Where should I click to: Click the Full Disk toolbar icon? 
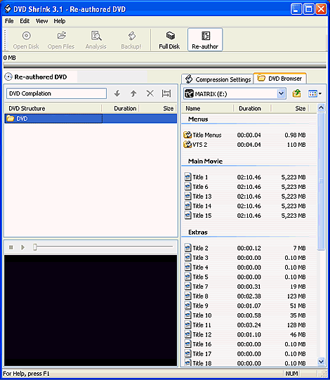click(x=170, y=40)
